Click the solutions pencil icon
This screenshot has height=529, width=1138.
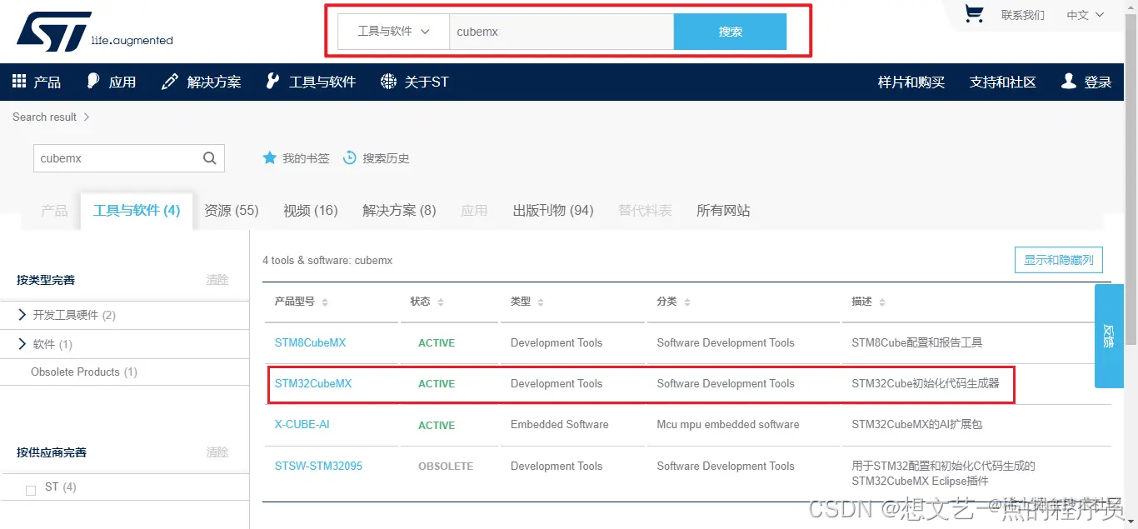coord(169,81)
